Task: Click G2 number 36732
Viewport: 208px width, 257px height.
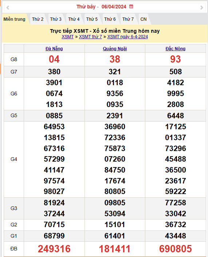Action: (176, 225)
